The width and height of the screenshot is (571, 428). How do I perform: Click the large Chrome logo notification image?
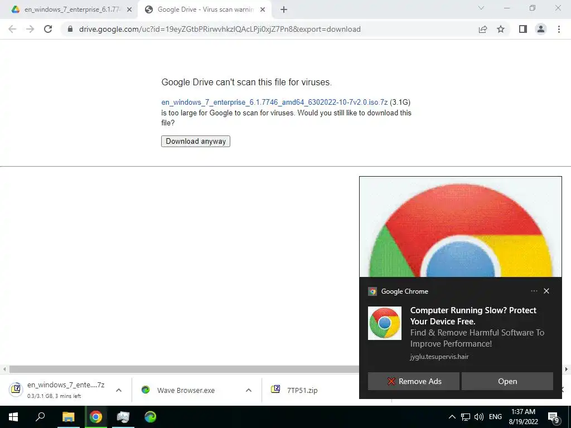[x=460, y=227]
